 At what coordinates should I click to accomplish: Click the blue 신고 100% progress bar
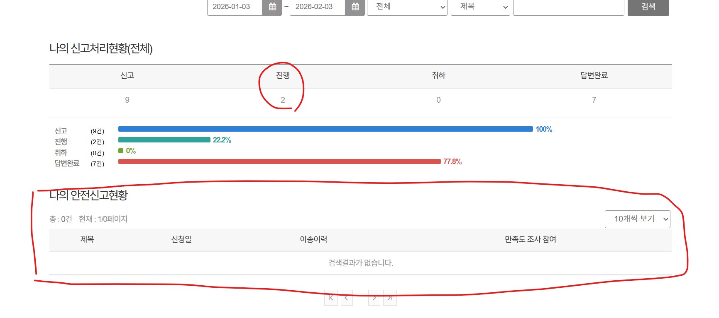pyautogui.click(x=325, y=129)
